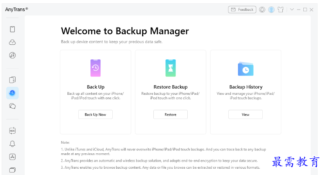The image size is (323, 175).
Task: Open the iTunes Library music icon
Action: pyautogui.click(x=13, y=55)
